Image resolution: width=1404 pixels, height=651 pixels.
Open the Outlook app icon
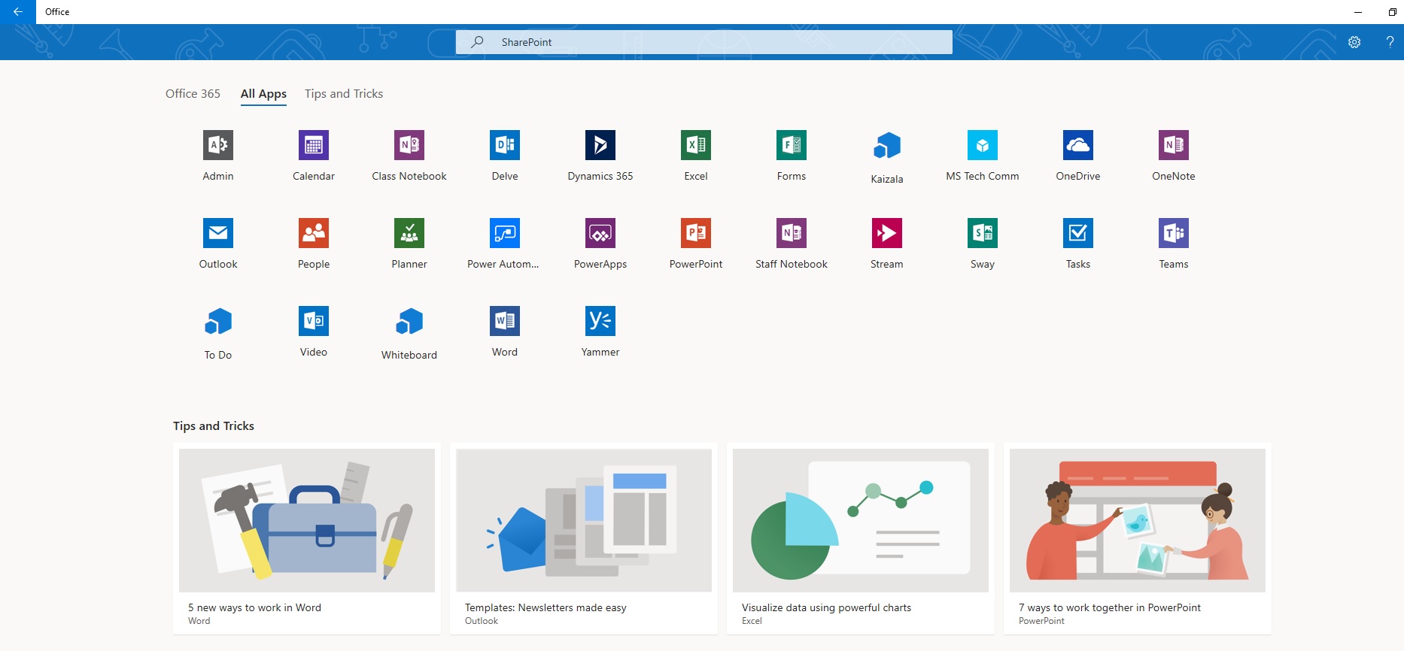(218, 233)
